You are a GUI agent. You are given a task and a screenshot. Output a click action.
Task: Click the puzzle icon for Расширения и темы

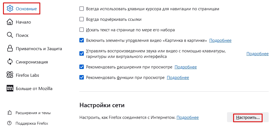coord(9,113)
